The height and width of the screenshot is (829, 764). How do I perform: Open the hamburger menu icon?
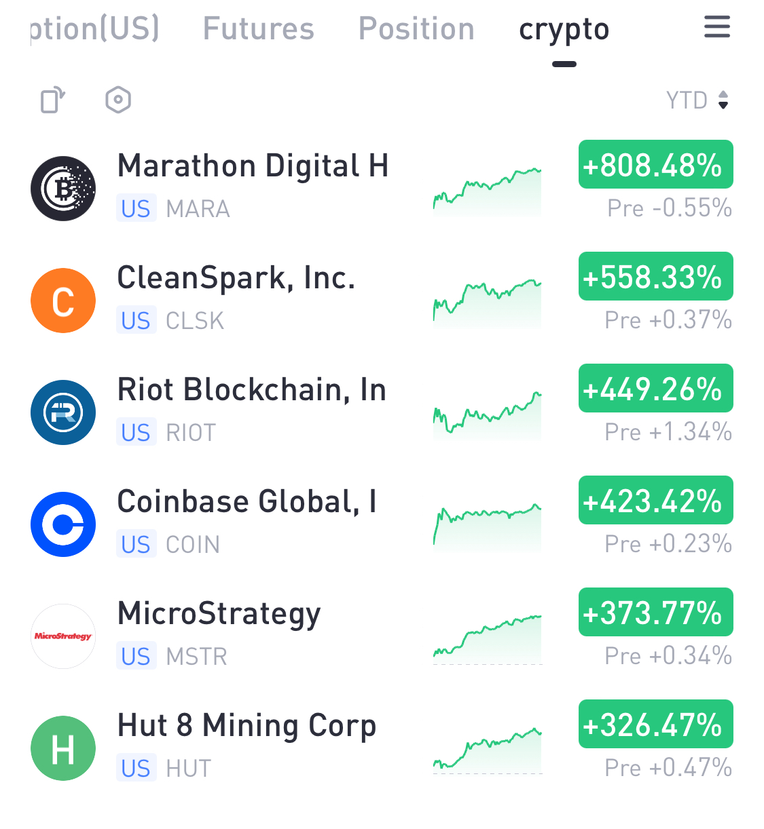pos(716,27)
